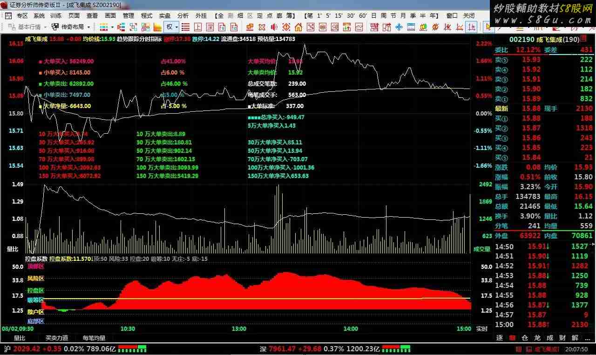Click the tree-structure icon after the list dropdown
This screenshot has height=355, width=596.
(121, 27)
